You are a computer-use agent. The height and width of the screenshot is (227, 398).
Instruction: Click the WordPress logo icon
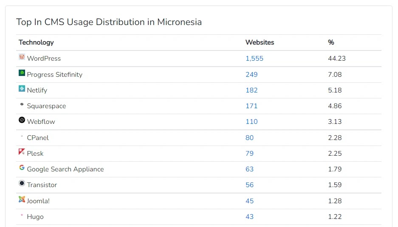(x=22, y=57)
